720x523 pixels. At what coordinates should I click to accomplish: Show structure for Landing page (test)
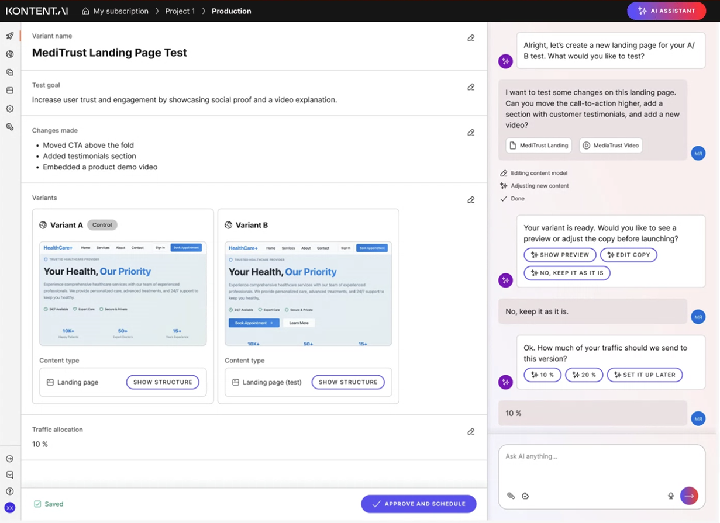348,382
